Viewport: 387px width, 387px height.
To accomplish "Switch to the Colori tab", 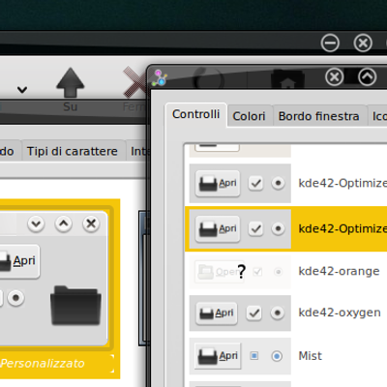I will (249, 116).
